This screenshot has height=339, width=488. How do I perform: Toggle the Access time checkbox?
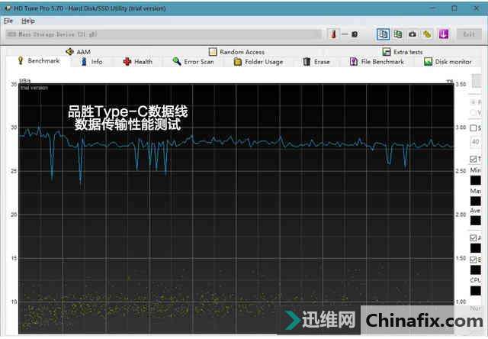click(473, 238)
